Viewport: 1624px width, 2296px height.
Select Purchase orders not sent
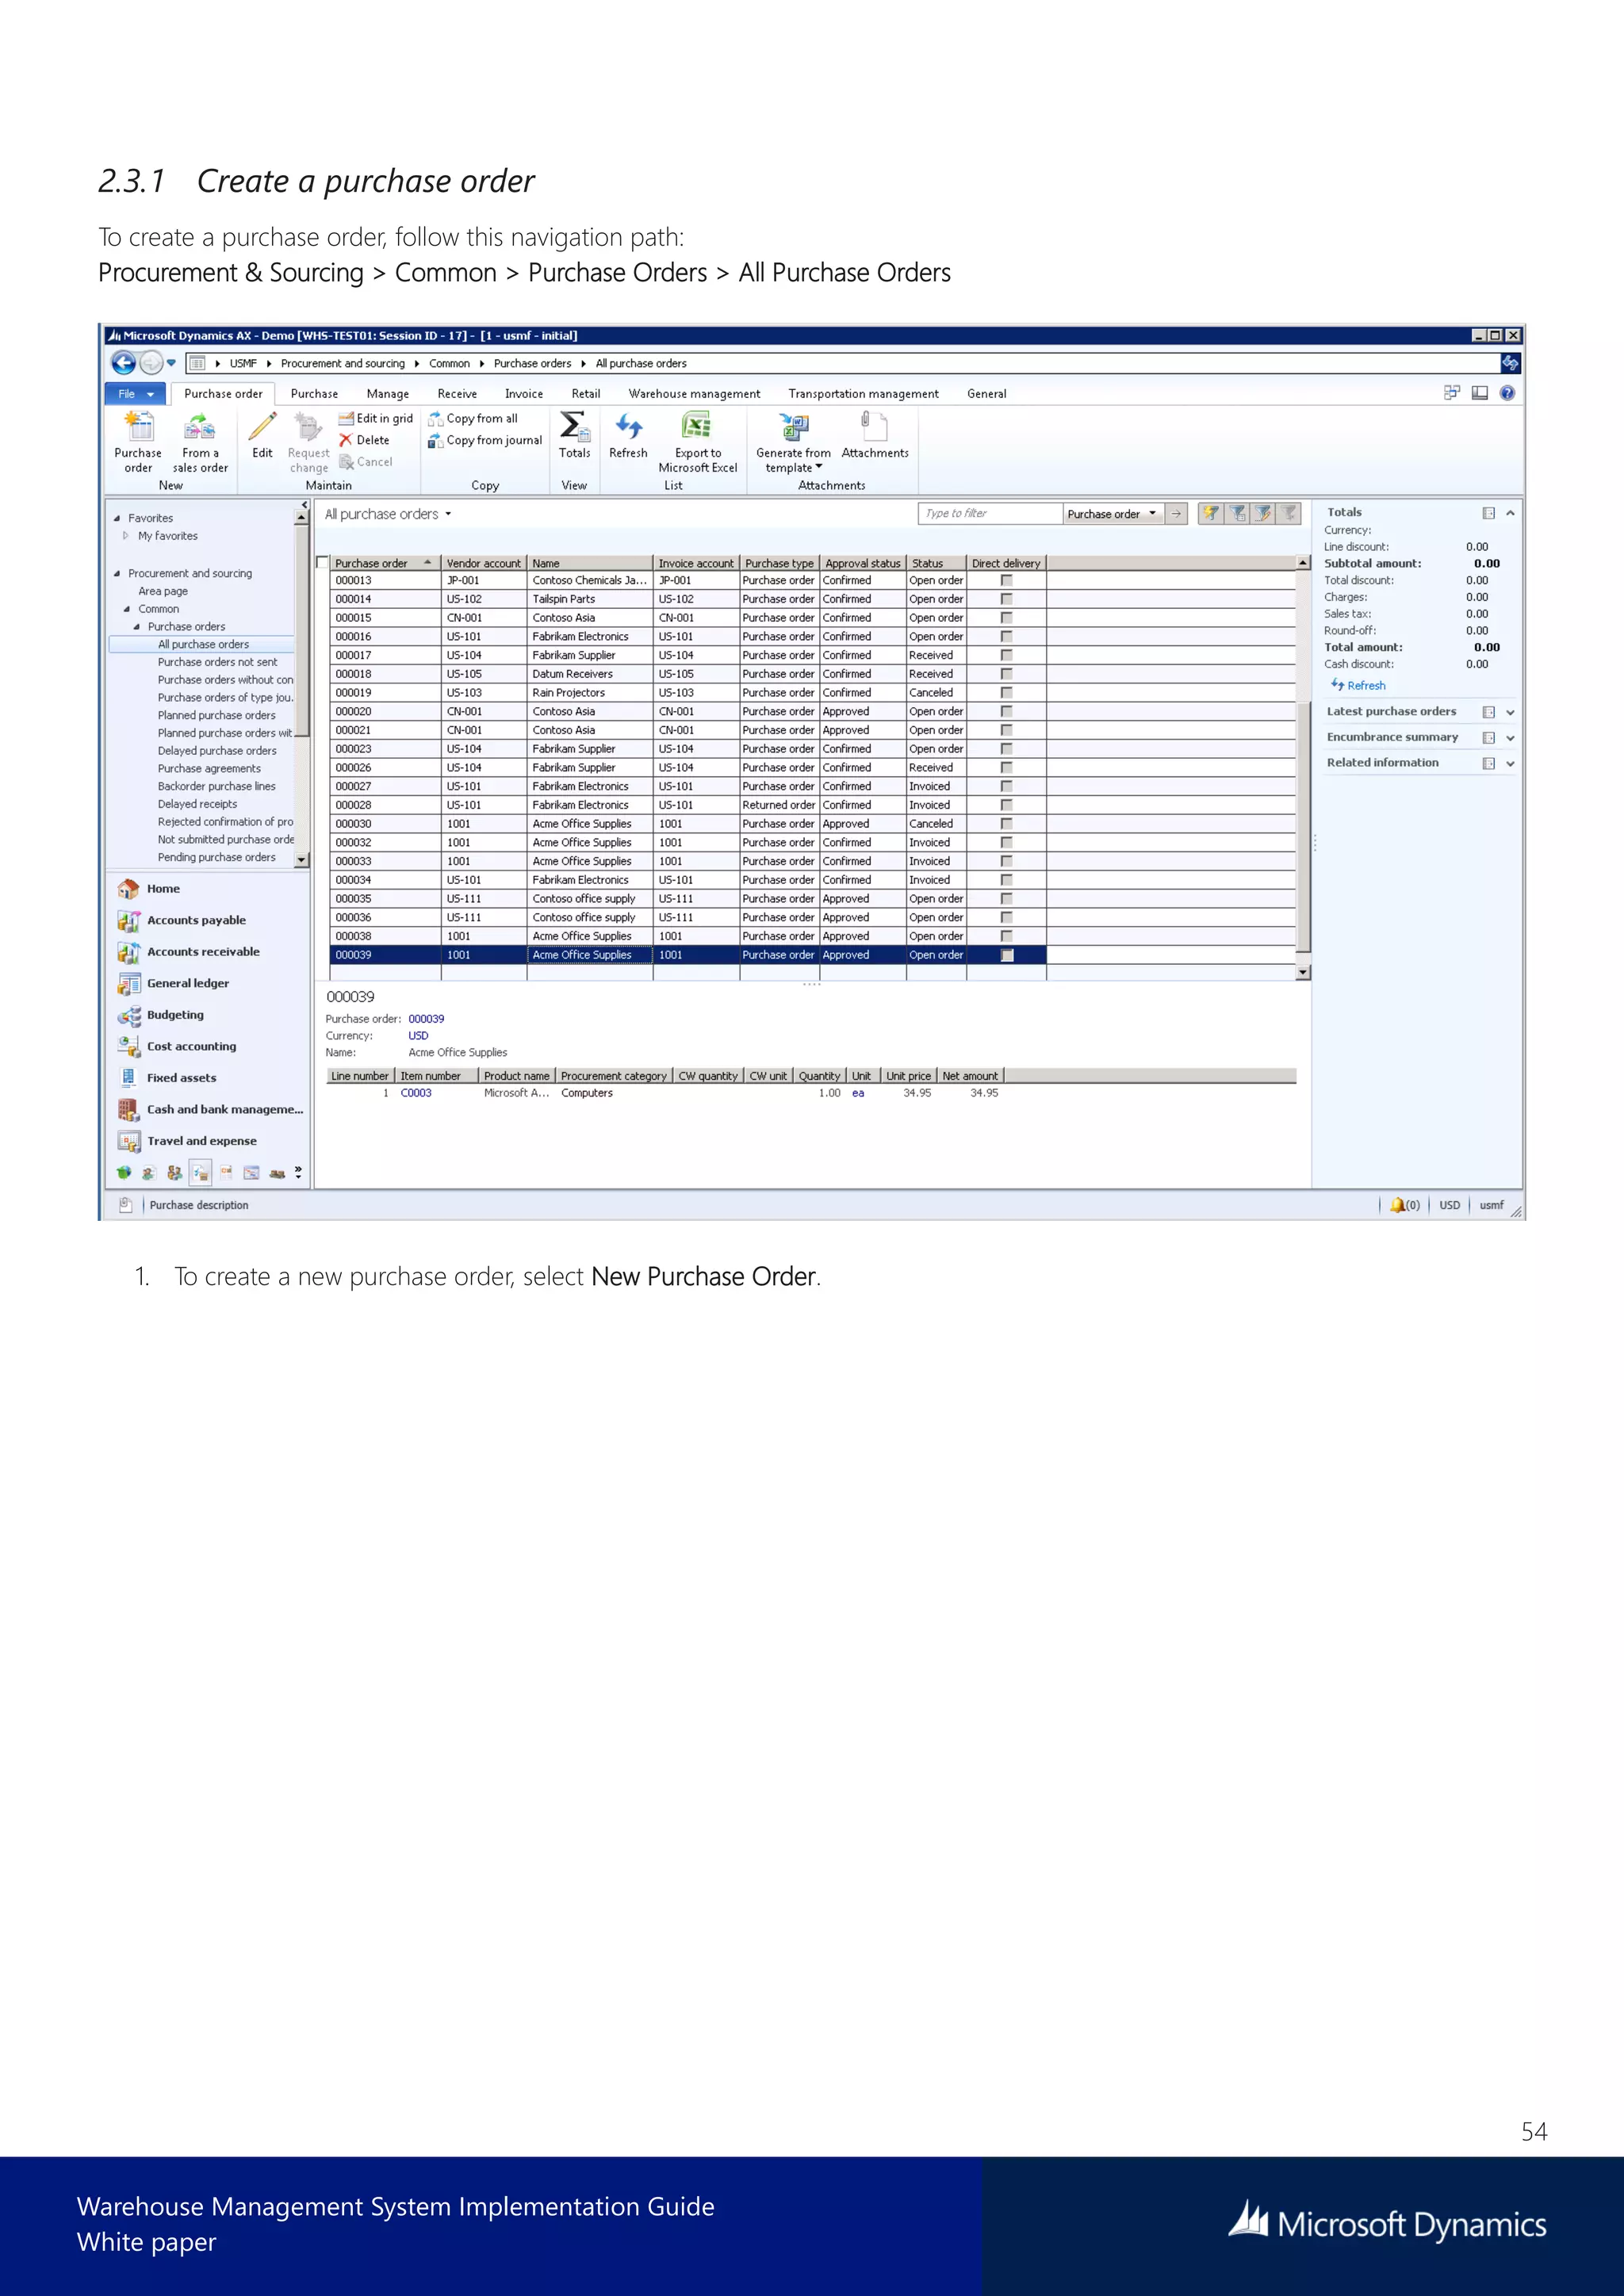pos(218,662)
